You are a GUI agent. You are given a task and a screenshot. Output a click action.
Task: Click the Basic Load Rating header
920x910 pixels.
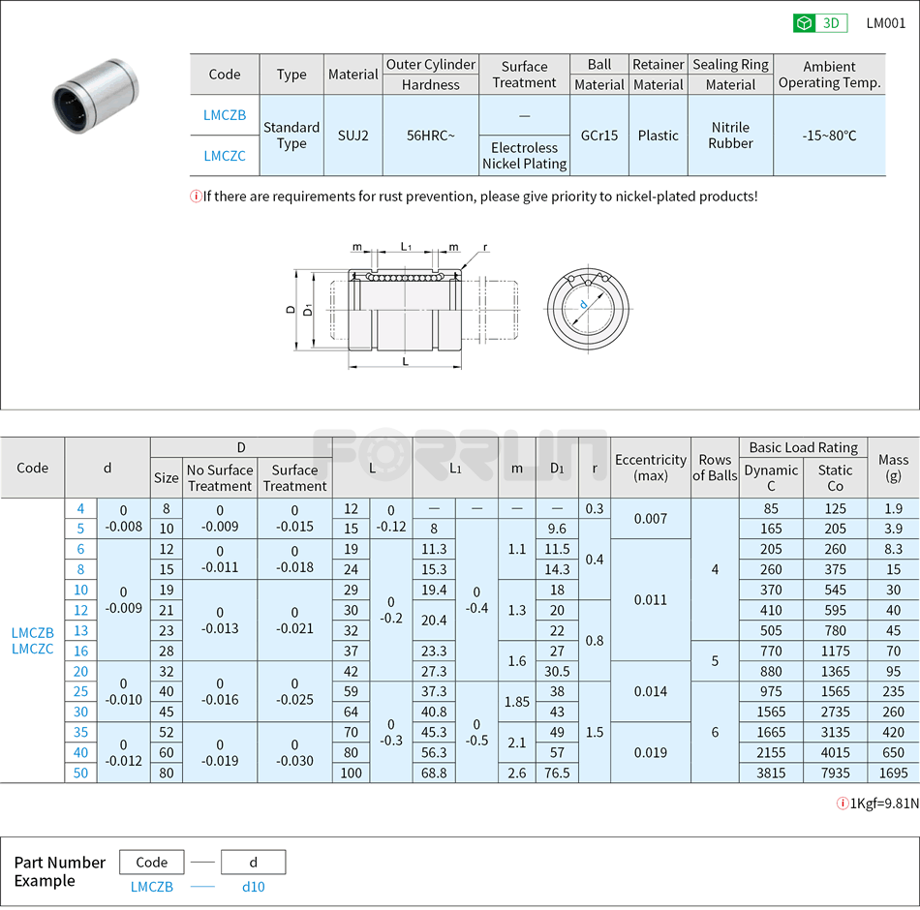[803, 447]
